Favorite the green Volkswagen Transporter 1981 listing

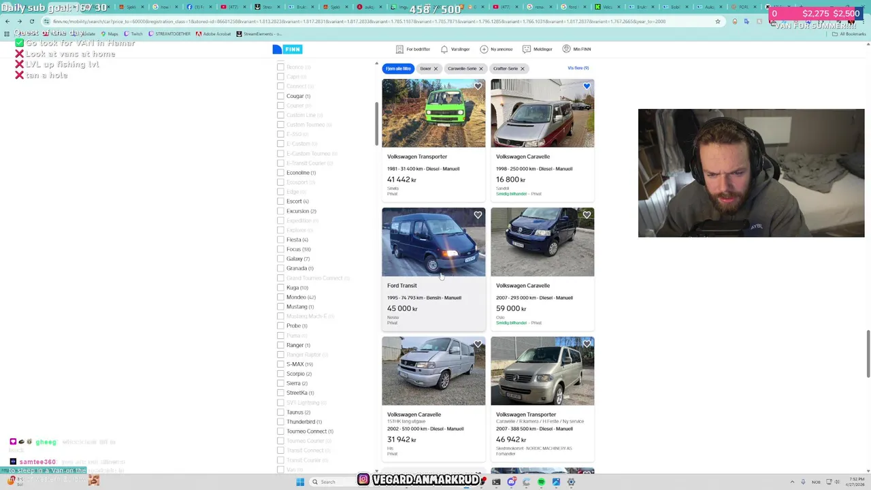click(x=478, y=86)
